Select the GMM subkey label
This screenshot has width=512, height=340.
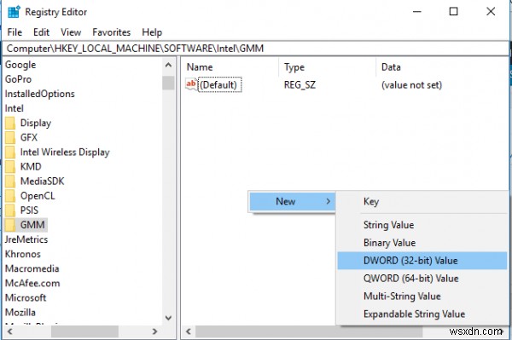(x=32, y=225)
